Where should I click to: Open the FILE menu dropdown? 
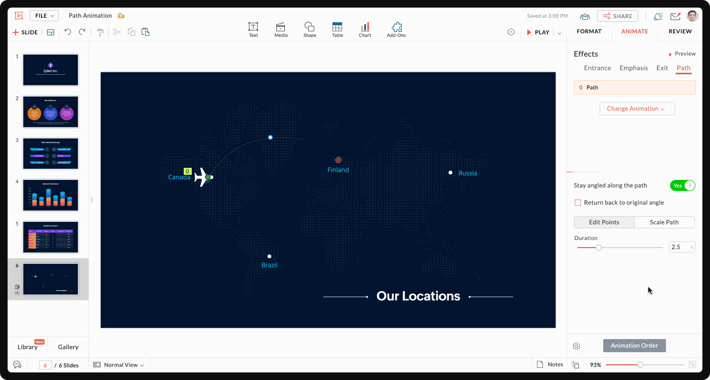coord(44,16)
